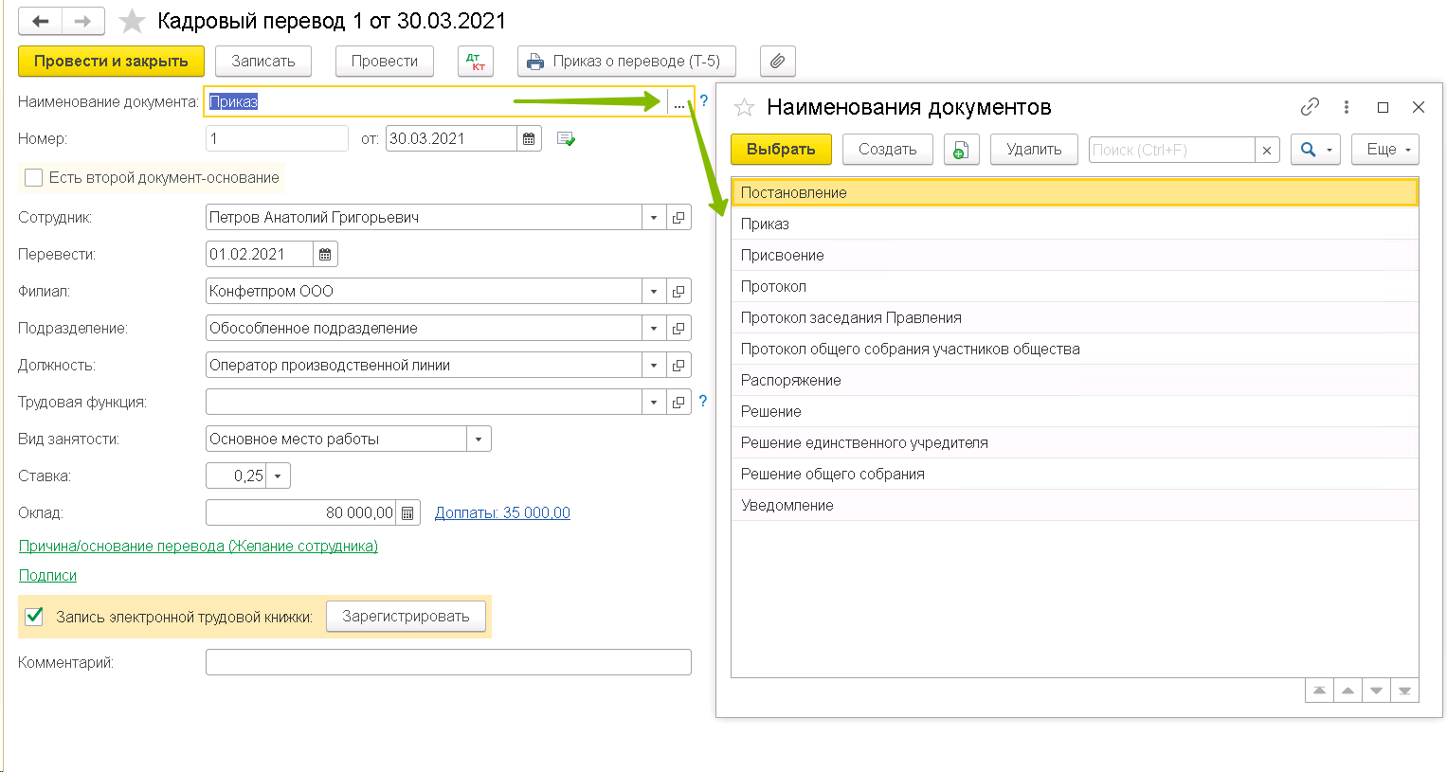Open the Еще menu in dialog
This screenshot has width=1447, height=772.
click(x=1388, y=150)
